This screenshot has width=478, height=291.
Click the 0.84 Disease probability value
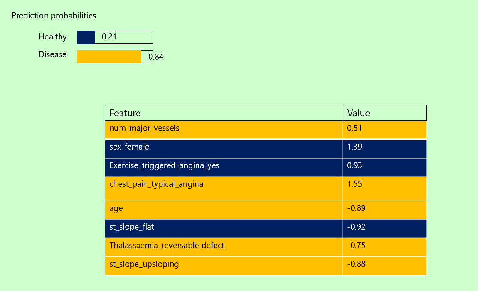156,57
